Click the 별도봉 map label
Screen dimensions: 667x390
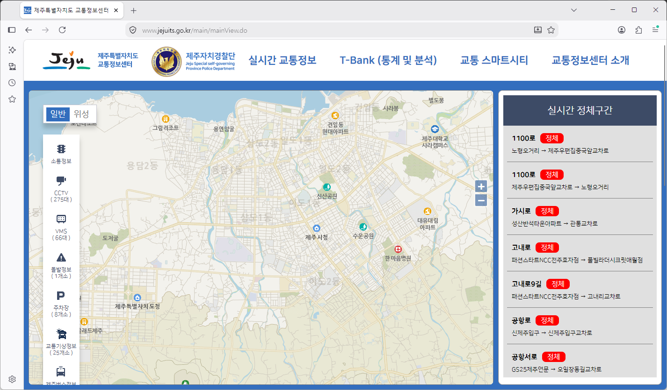(x=436, y=100)
